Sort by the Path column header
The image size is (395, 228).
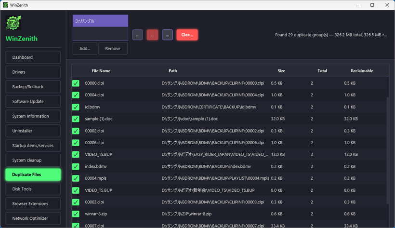coord(173,71)
